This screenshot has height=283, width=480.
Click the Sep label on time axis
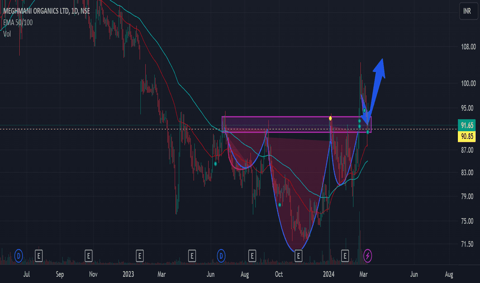[x=60, y=274]
